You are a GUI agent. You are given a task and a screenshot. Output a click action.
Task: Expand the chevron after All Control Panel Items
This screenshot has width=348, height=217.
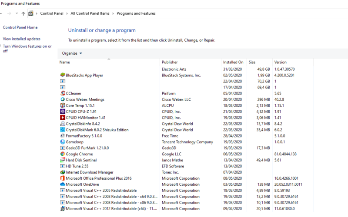point(113,13)
